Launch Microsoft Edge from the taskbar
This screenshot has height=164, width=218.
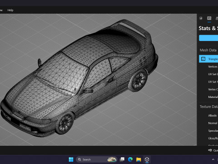[130, 159]
